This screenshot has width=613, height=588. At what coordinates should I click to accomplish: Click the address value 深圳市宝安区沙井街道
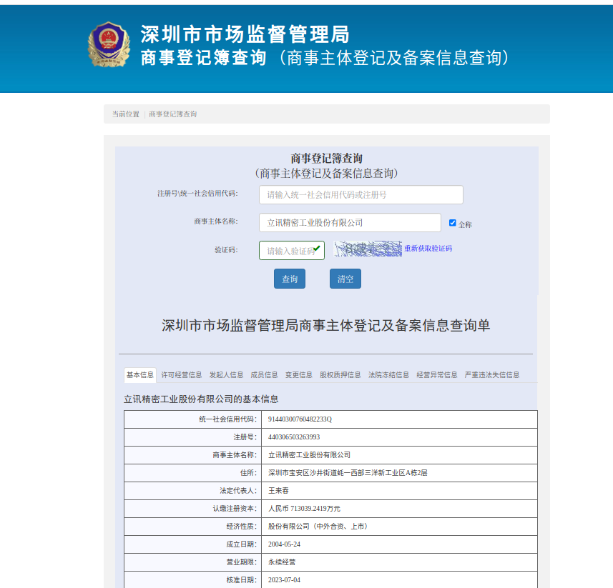(348, 473)
